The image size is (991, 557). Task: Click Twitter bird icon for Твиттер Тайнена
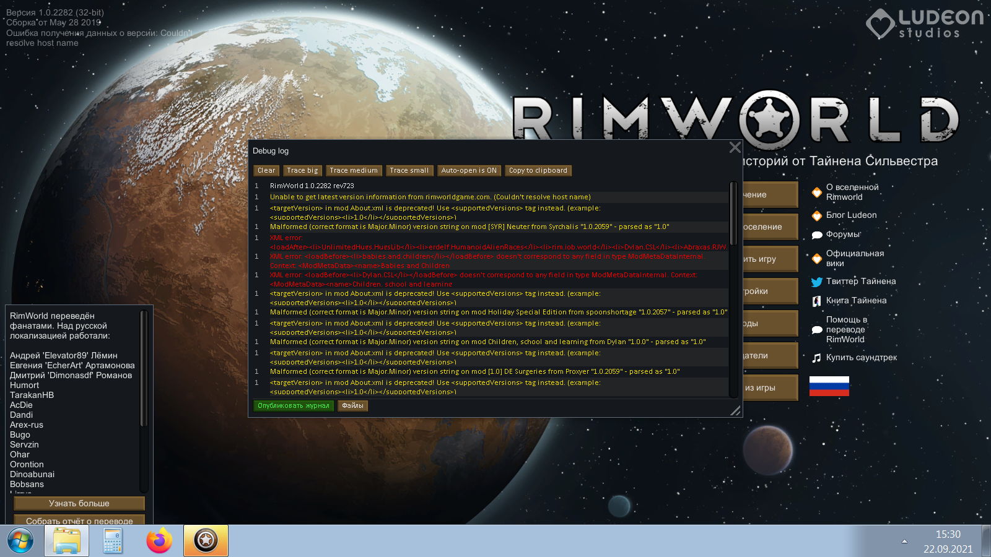(817, 282)
